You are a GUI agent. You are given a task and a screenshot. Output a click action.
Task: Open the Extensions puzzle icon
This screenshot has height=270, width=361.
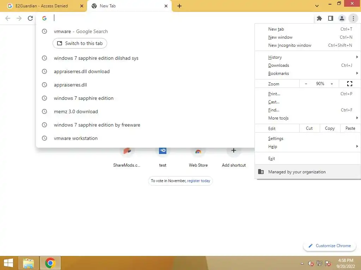[319, 18]
